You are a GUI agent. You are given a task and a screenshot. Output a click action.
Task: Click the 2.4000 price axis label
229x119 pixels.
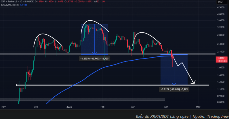[x=221, y=44]
